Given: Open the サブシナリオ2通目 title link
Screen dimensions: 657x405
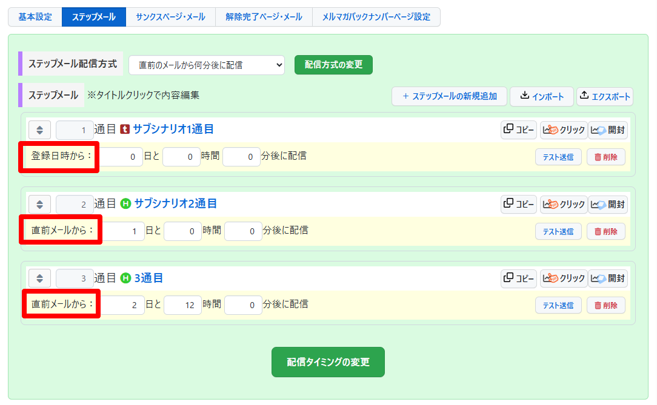Looking at the screenshot, I should coord(175,204).
